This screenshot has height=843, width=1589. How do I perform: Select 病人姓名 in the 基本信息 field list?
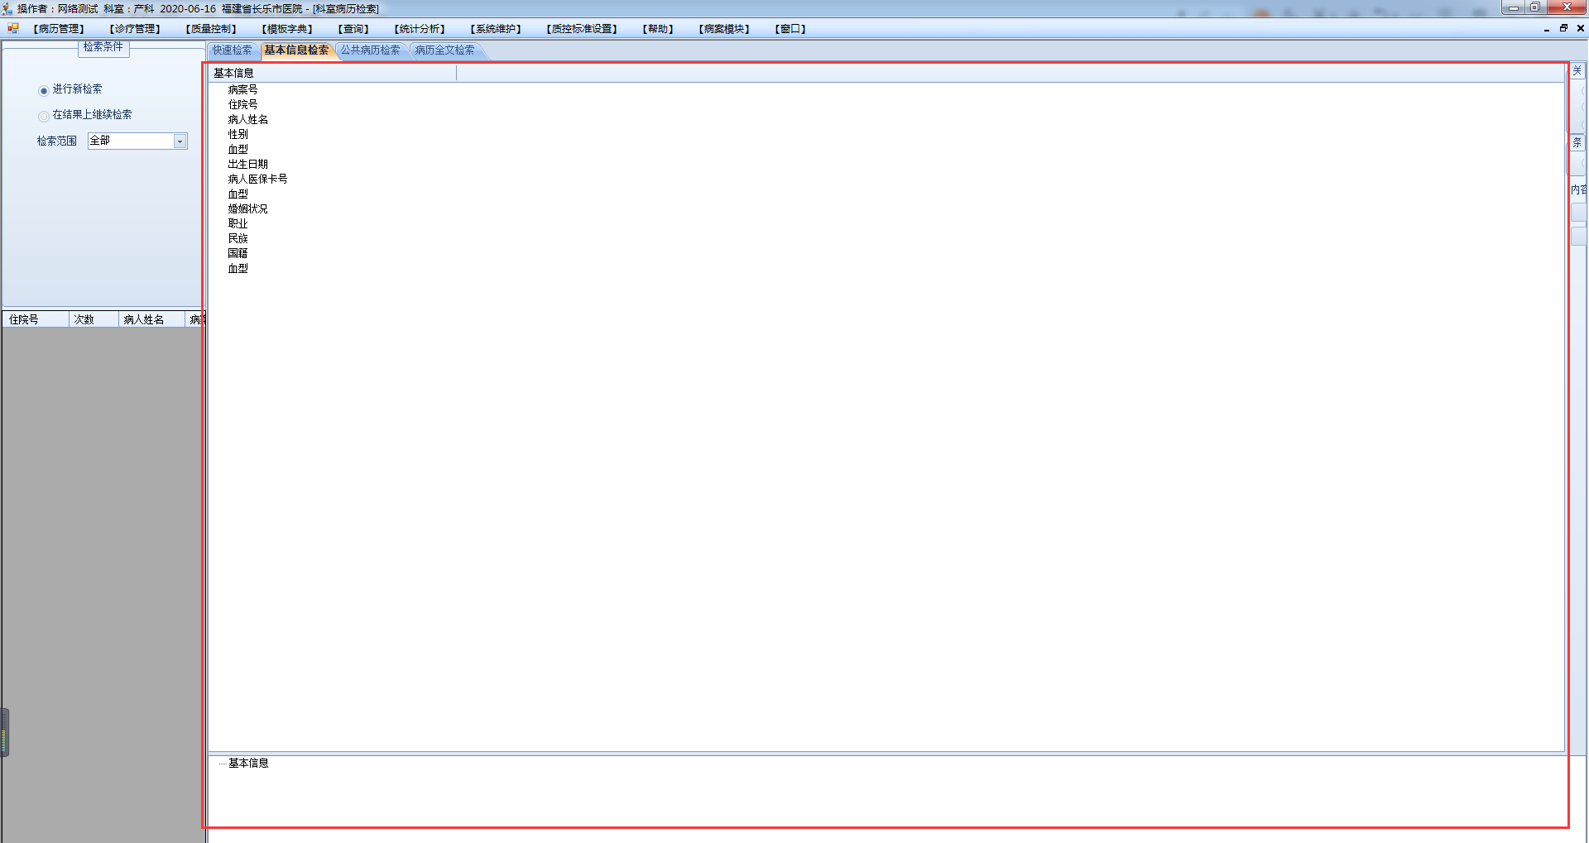(248, 119)
